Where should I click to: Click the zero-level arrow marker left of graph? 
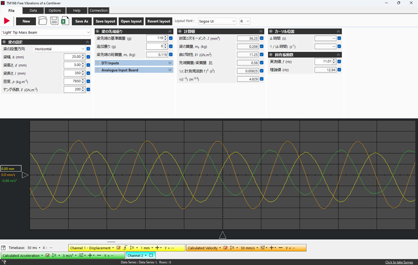(25, 175)
